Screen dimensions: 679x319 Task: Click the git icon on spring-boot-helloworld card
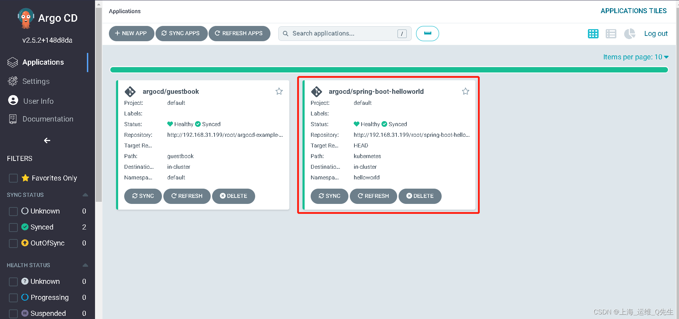point(316,92)
